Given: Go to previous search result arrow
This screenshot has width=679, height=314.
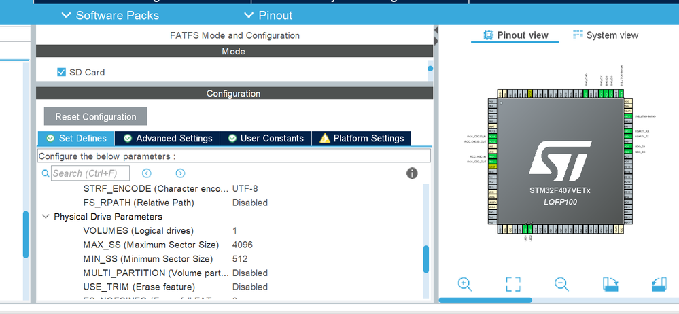Looking at the screenshot, I should click(146, 173).
